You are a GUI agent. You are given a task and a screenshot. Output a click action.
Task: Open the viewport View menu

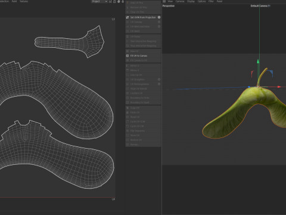pyautogui.click(x=170, y=1)
